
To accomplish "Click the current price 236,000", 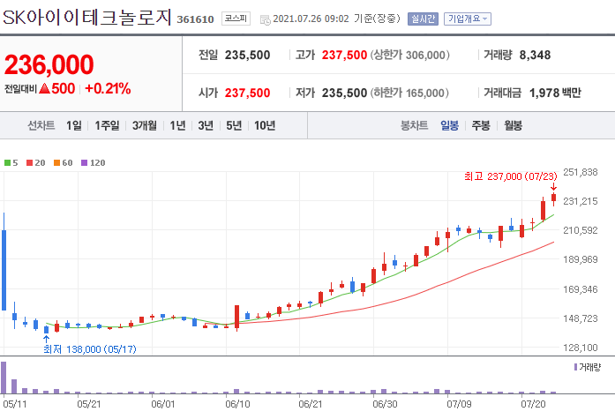I will point(49,64).
